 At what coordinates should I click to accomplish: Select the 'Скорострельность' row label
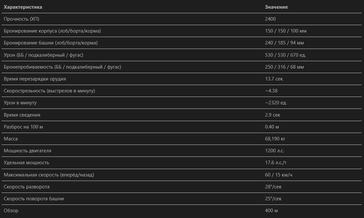coord(49,91)
